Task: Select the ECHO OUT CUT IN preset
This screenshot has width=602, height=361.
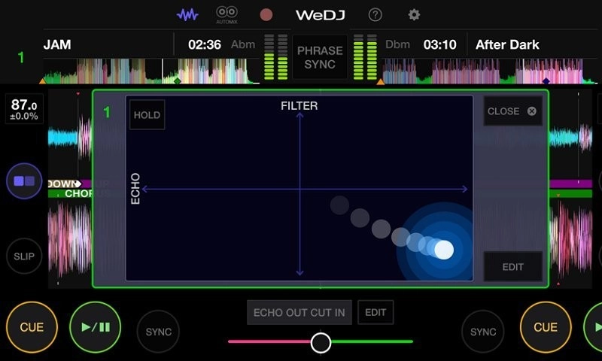Action: click(x=299, y=312)
